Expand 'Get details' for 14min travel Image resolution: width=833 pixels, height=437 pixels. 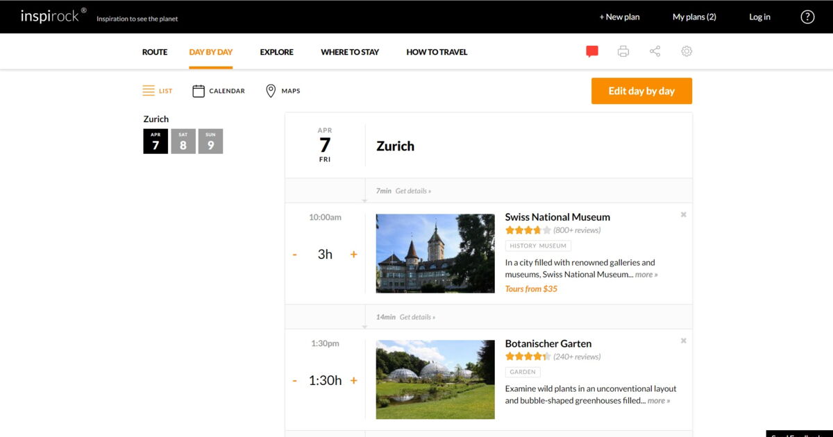pyautogui.click(x=417, y=317)
